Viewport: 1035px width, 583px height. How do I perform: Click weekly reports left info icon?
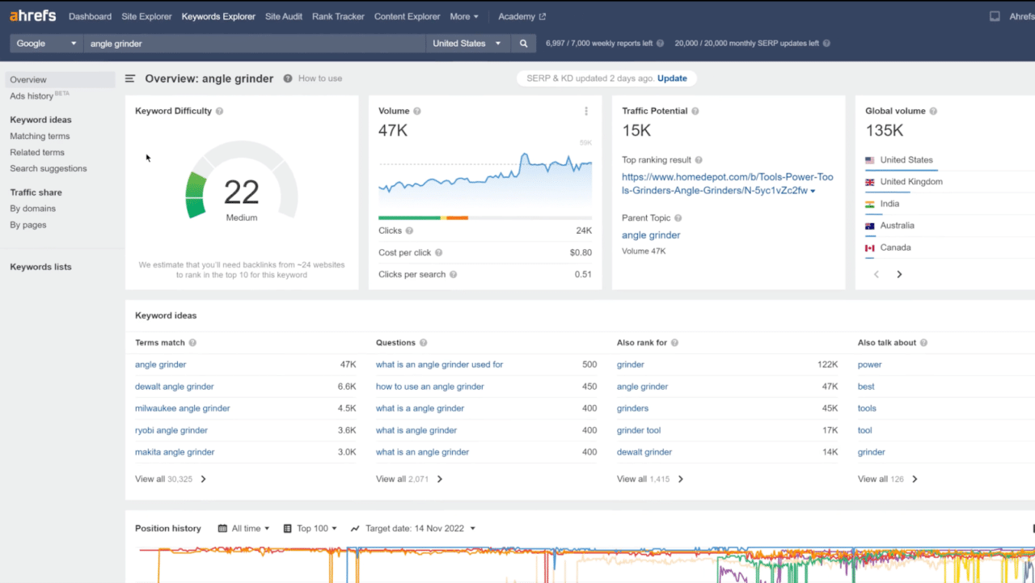pos(660,44)
